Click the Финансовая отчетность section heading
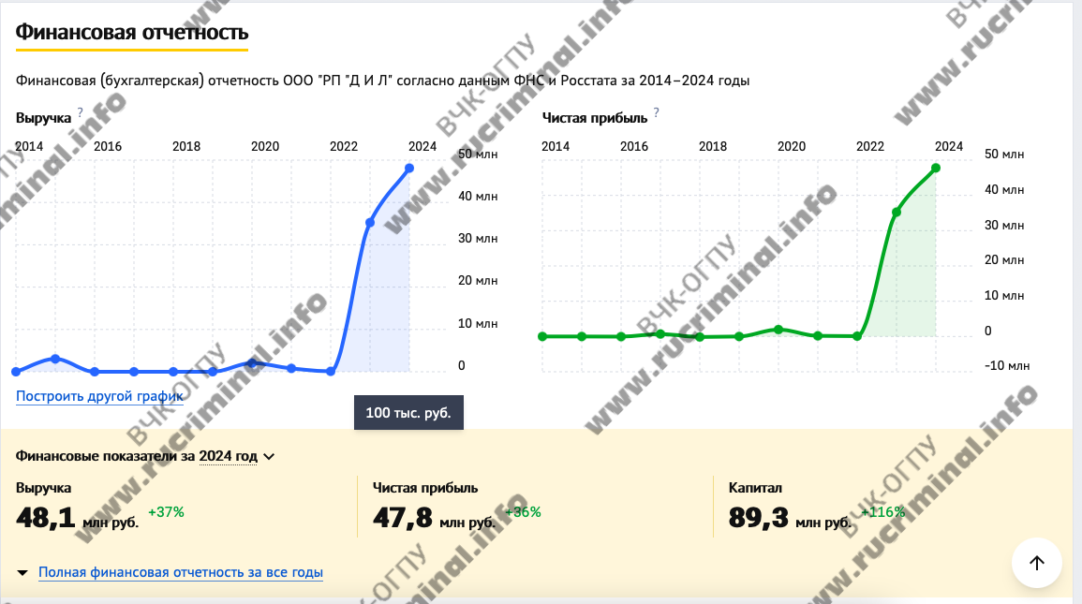 [132, 32]
